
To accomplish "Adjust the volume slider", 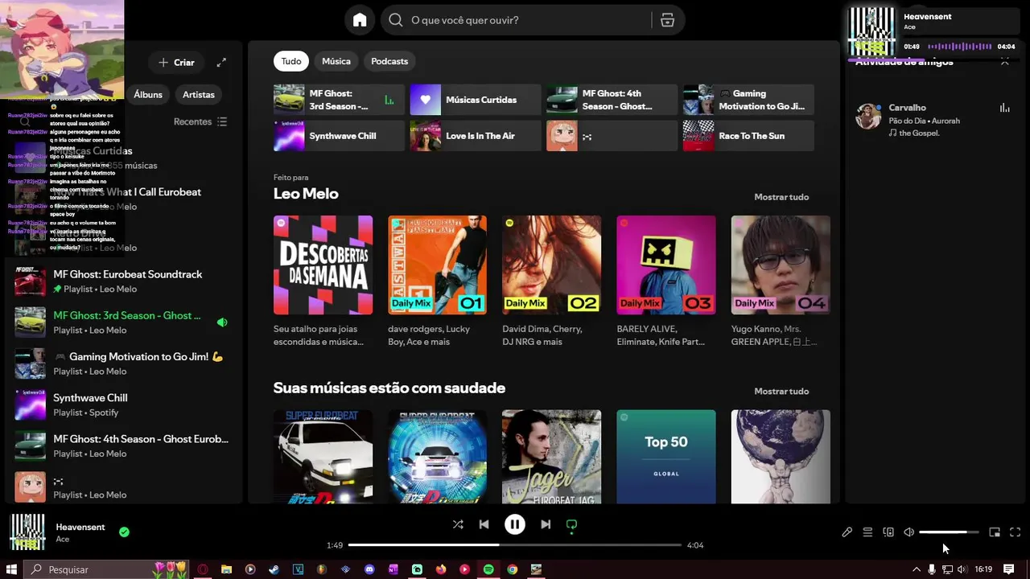I will pyautogui.click(x=949, y=532).
